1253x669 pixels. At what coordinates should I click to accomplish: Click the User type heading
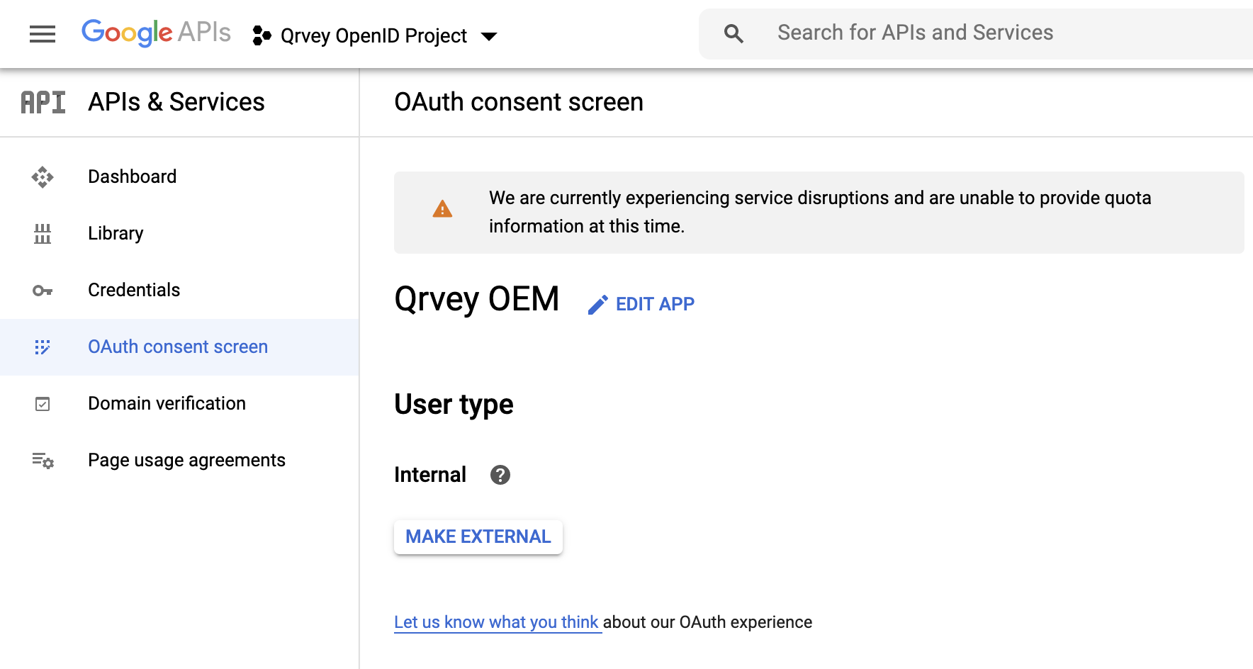[454, 405]
